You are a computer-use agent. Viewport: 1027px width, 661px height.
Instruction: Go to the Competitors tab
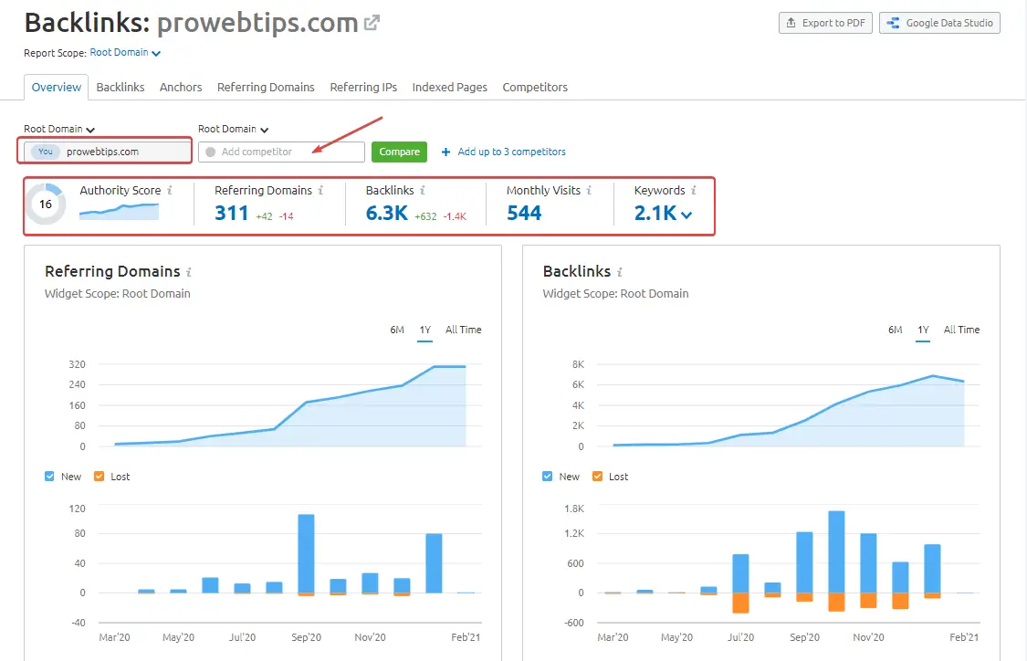535,87
